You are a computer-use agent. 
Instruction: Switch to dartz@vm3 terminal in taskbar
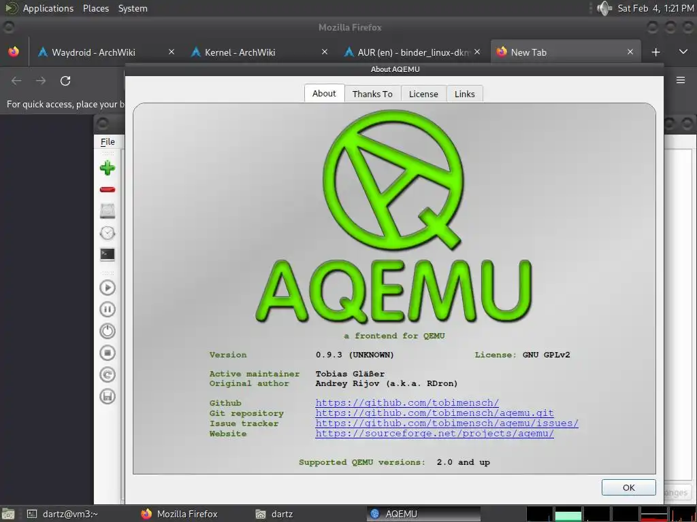[63, 514]
